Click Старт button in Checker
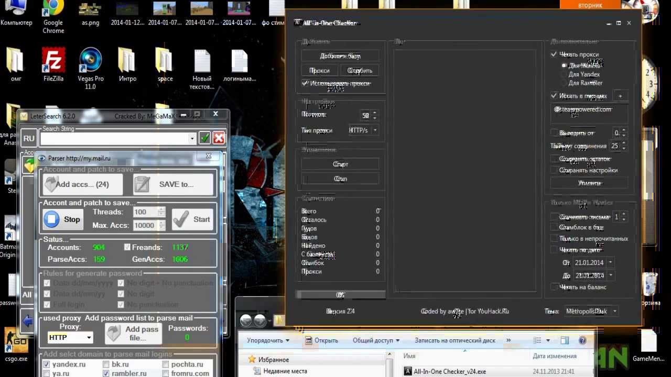 340,164
